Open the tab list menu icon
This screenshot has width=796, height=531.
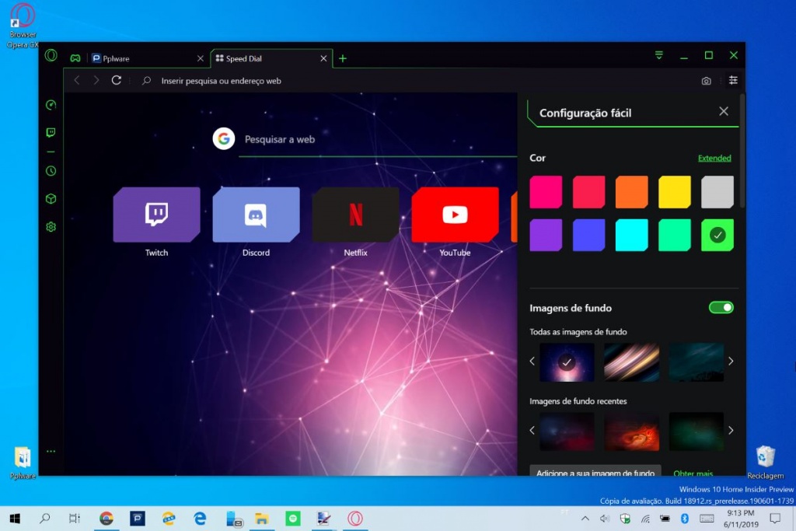point(659,55)
